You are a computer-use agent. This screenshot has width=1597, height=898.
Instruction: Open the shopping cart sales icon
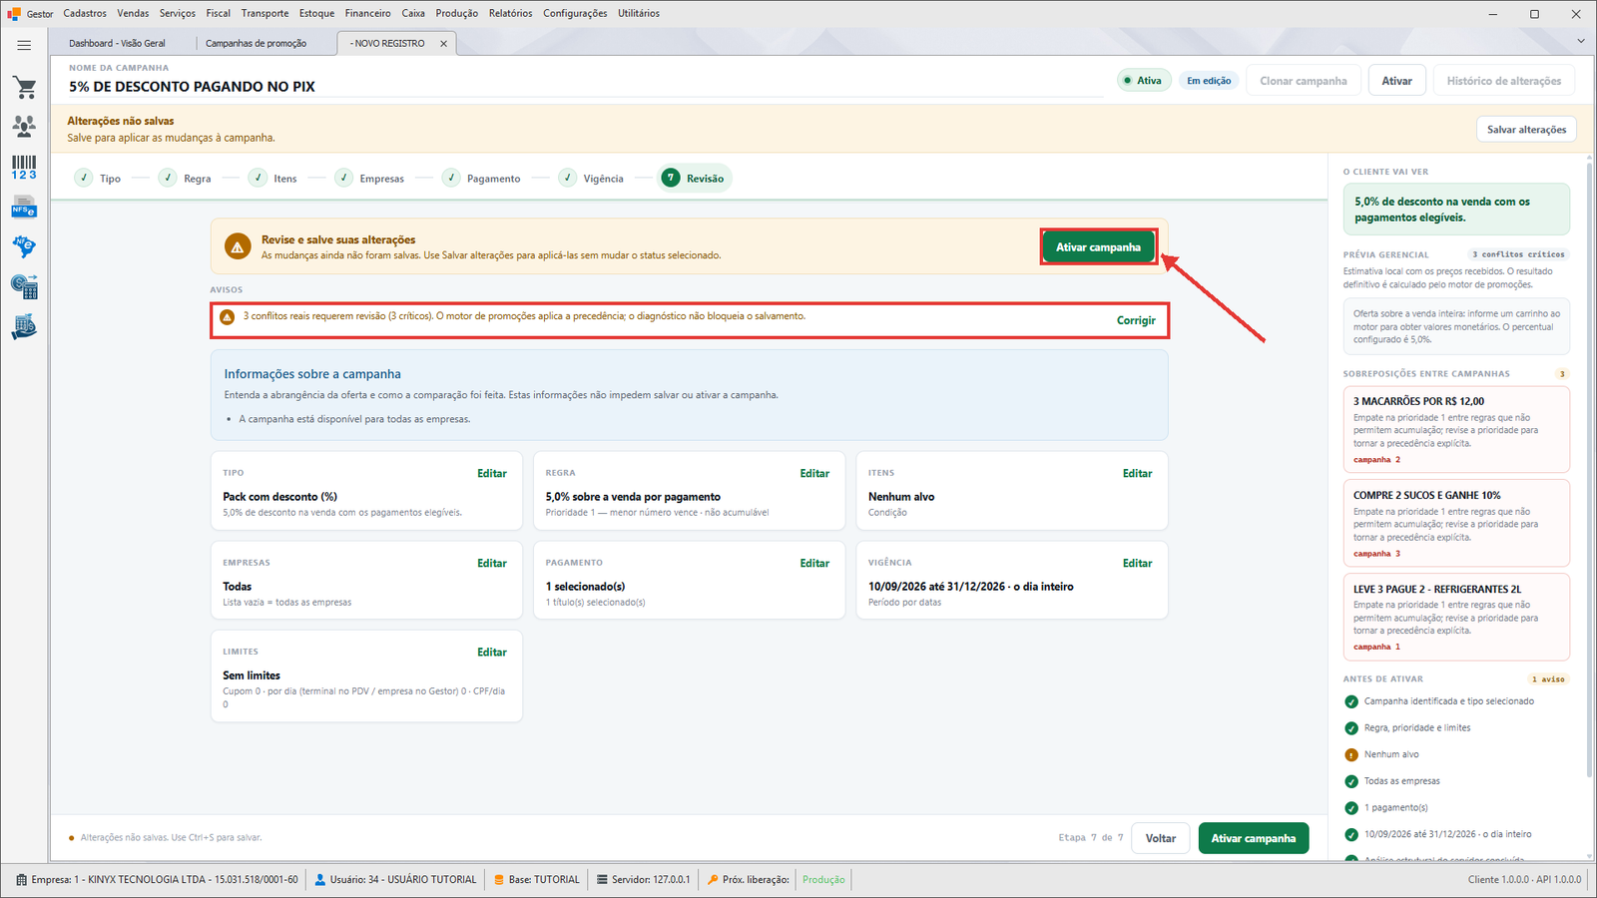[24, 88]
